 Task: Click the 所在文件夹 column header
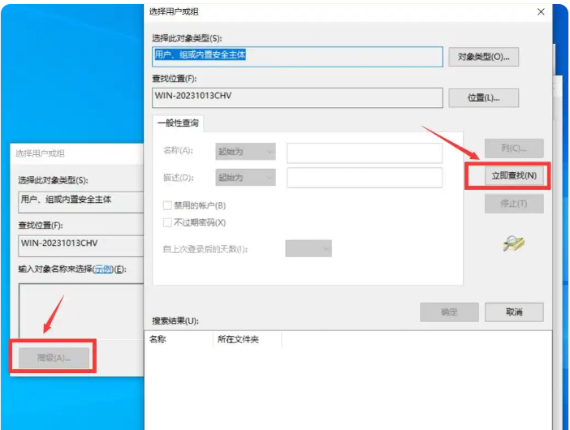247,340
